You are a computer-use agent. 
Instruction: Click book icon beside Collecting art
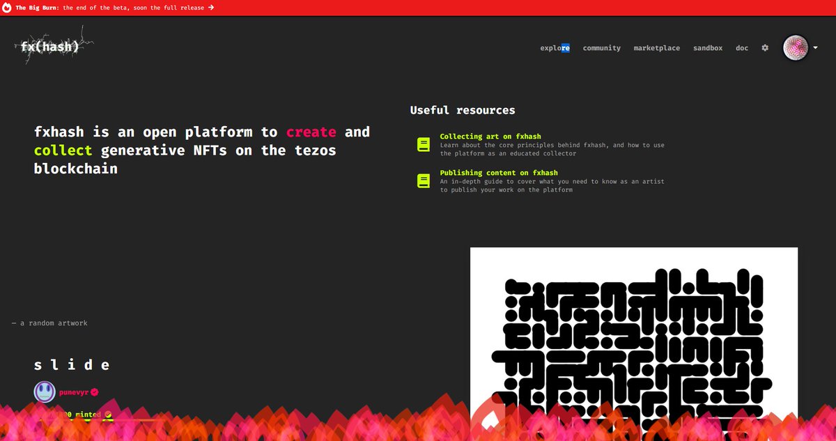(x=424, y=145)
